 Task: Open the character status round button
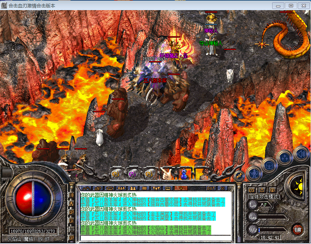tap(254, 174)
